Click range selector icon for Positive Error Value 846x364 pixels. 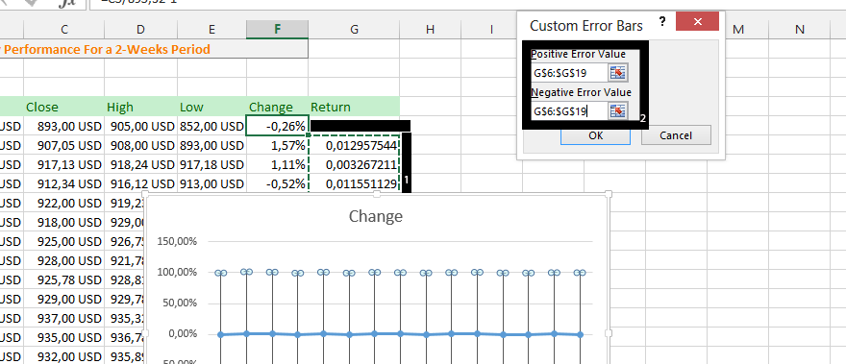[618, 73]
